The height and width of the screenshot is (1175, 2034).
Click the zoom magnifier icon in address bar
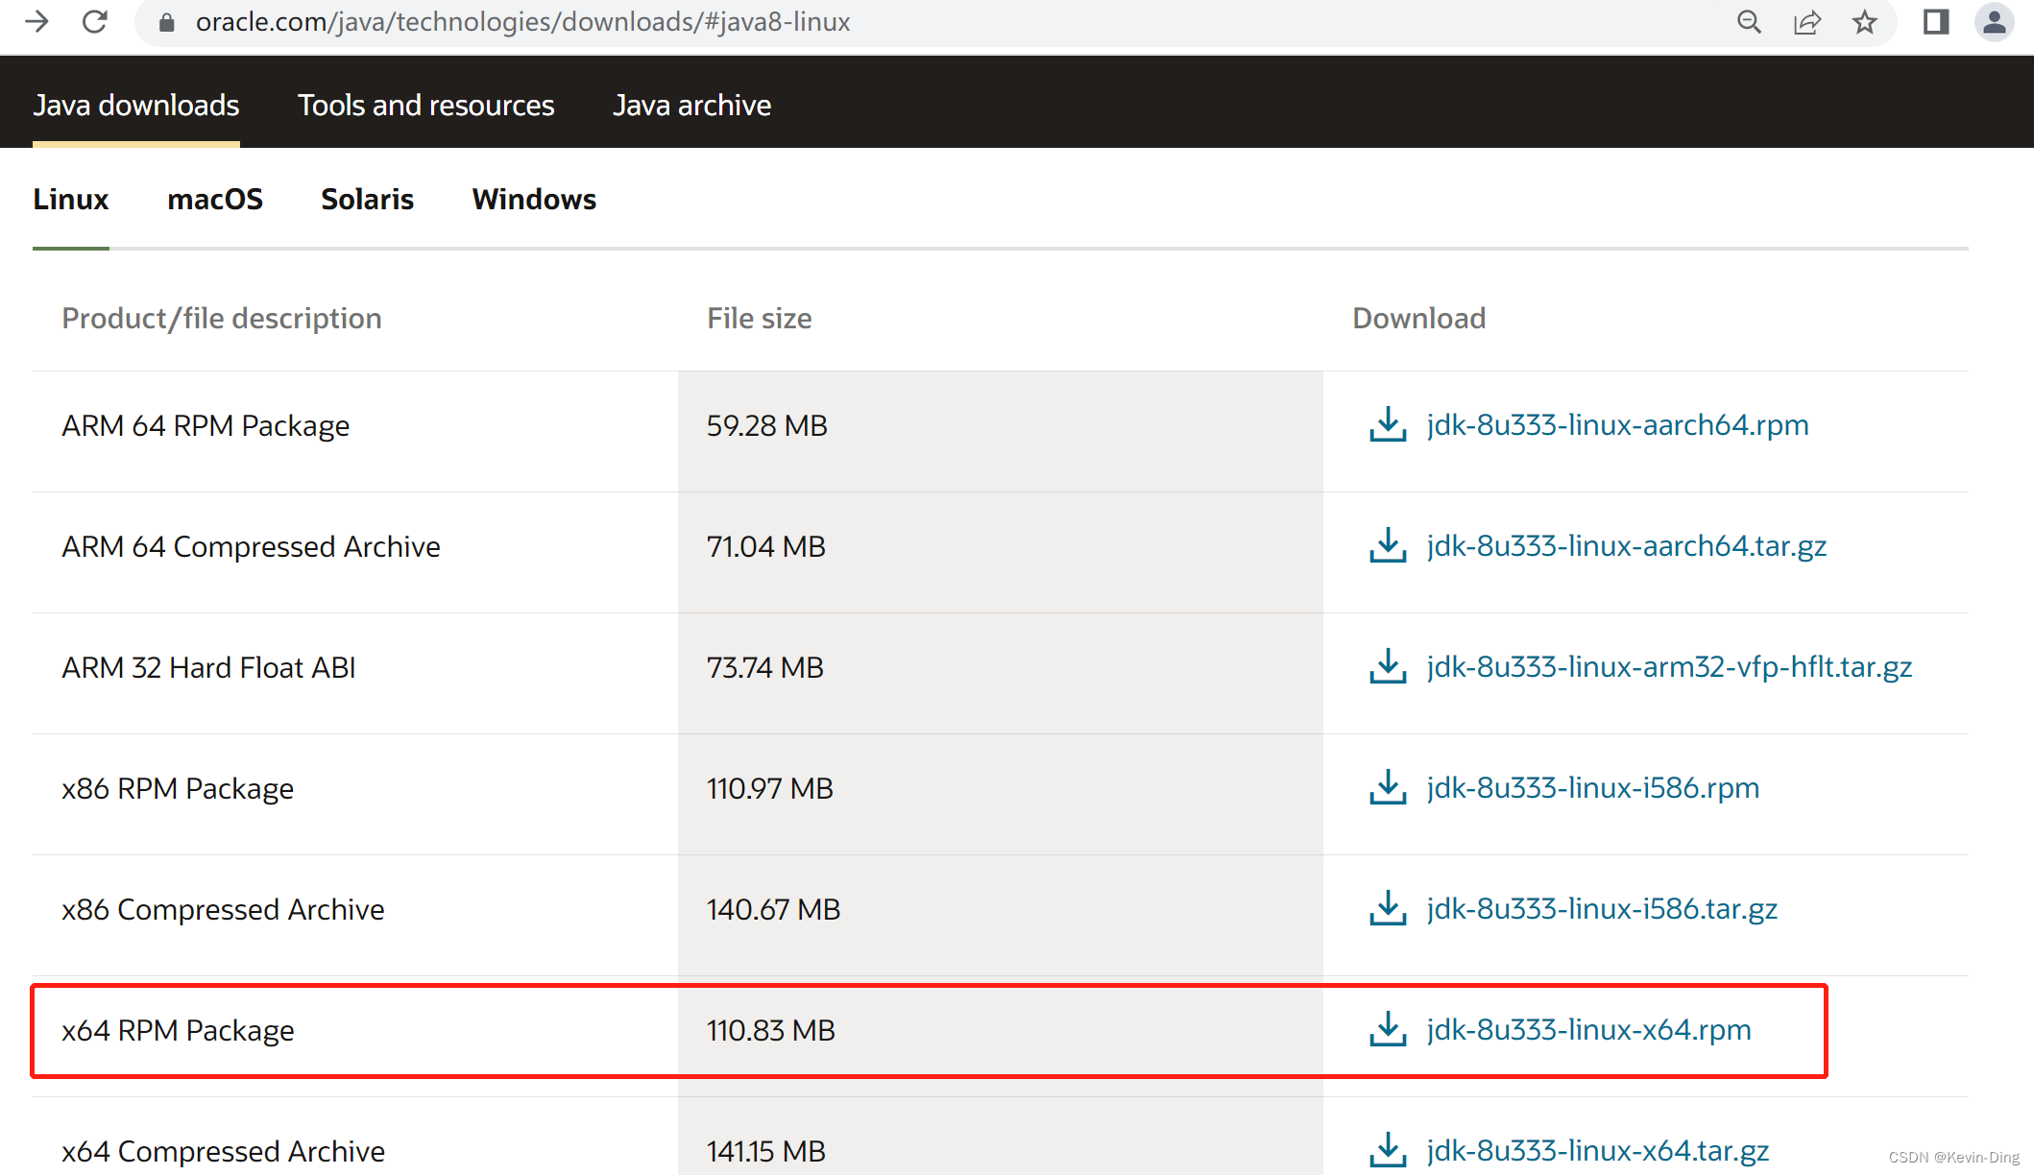click(x=1749, y=21)
